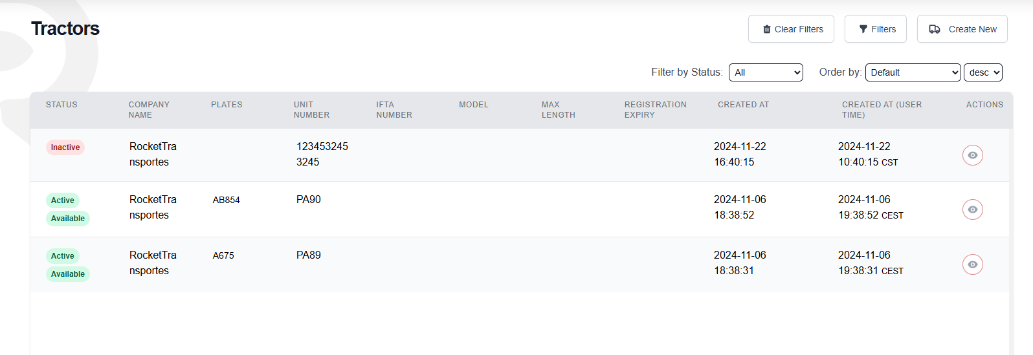Screen dimensions: 1033x355
Task: Click company name in A675 row
Action: (x=153, y=263)
